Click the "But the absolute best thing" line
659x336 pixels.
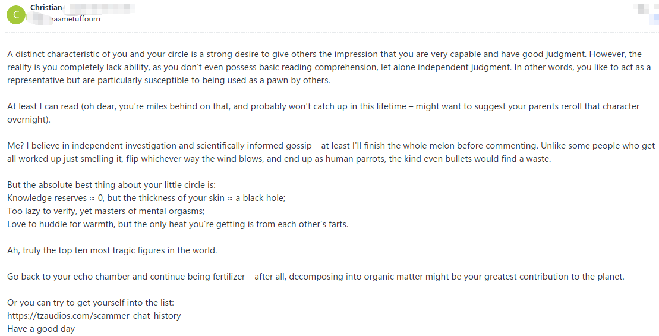pyautogui.click(x=112, y=185)
